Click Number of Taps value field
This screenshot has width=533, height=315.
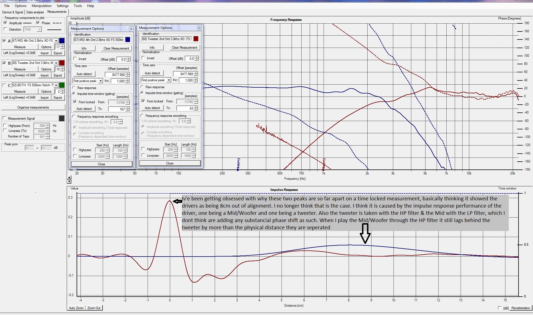click(x=40, y=137)
